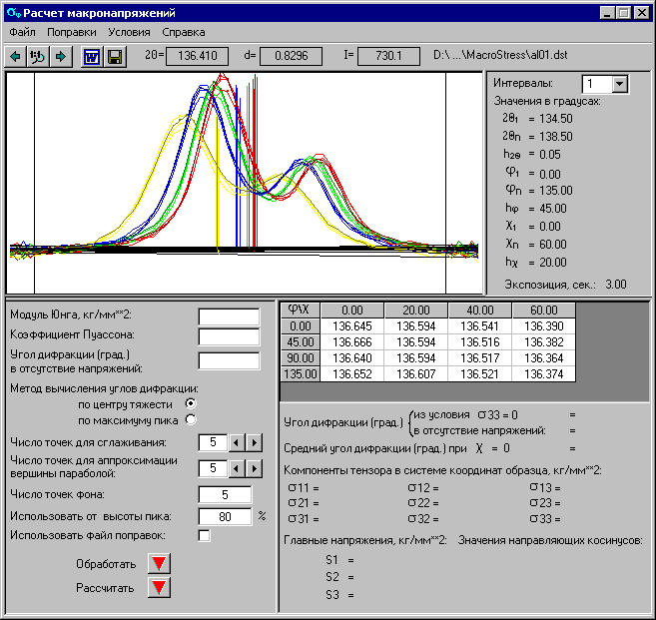Select the 'по центру тяжести' radio button
The width and height of the screenshot is (656, 620).
point(191,403)
